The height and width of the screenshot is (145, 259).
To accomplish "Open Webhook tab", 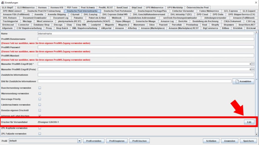I will (x=117, y=18).
